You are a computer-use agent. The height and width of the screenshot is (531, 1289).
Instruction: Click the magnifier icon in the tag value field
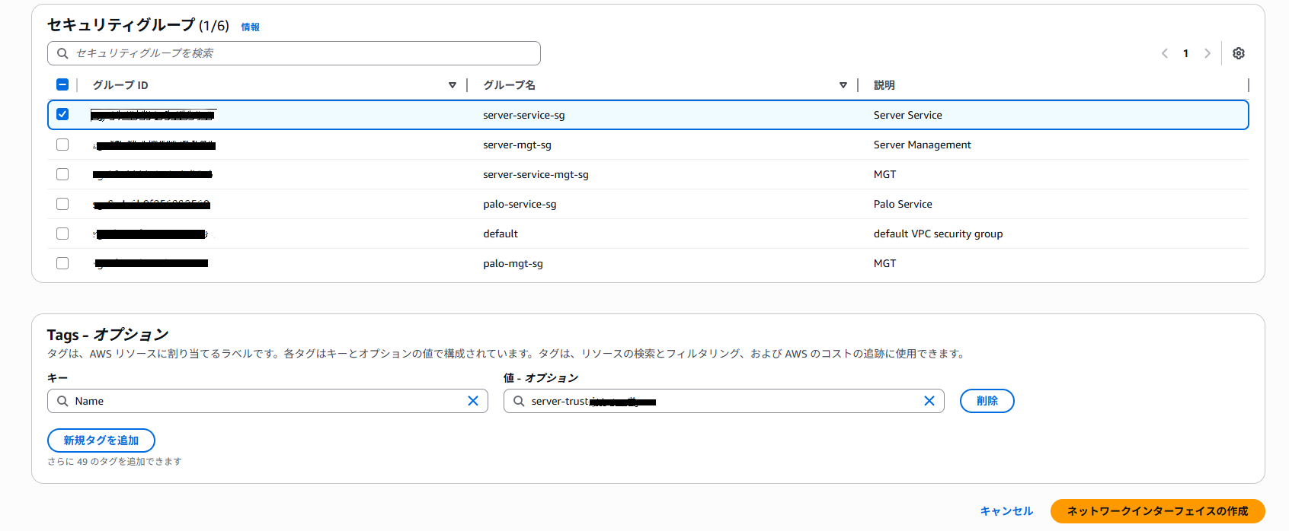coord(519,401)
